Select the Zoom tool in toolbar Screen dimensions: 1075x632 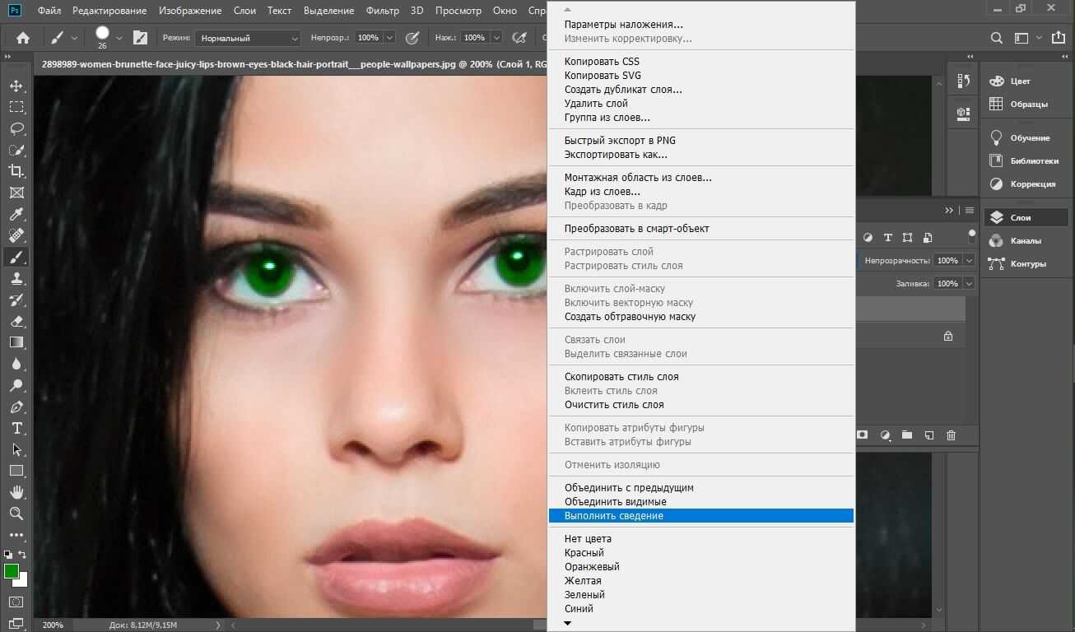pyautogui.click(x=16, y=513)
